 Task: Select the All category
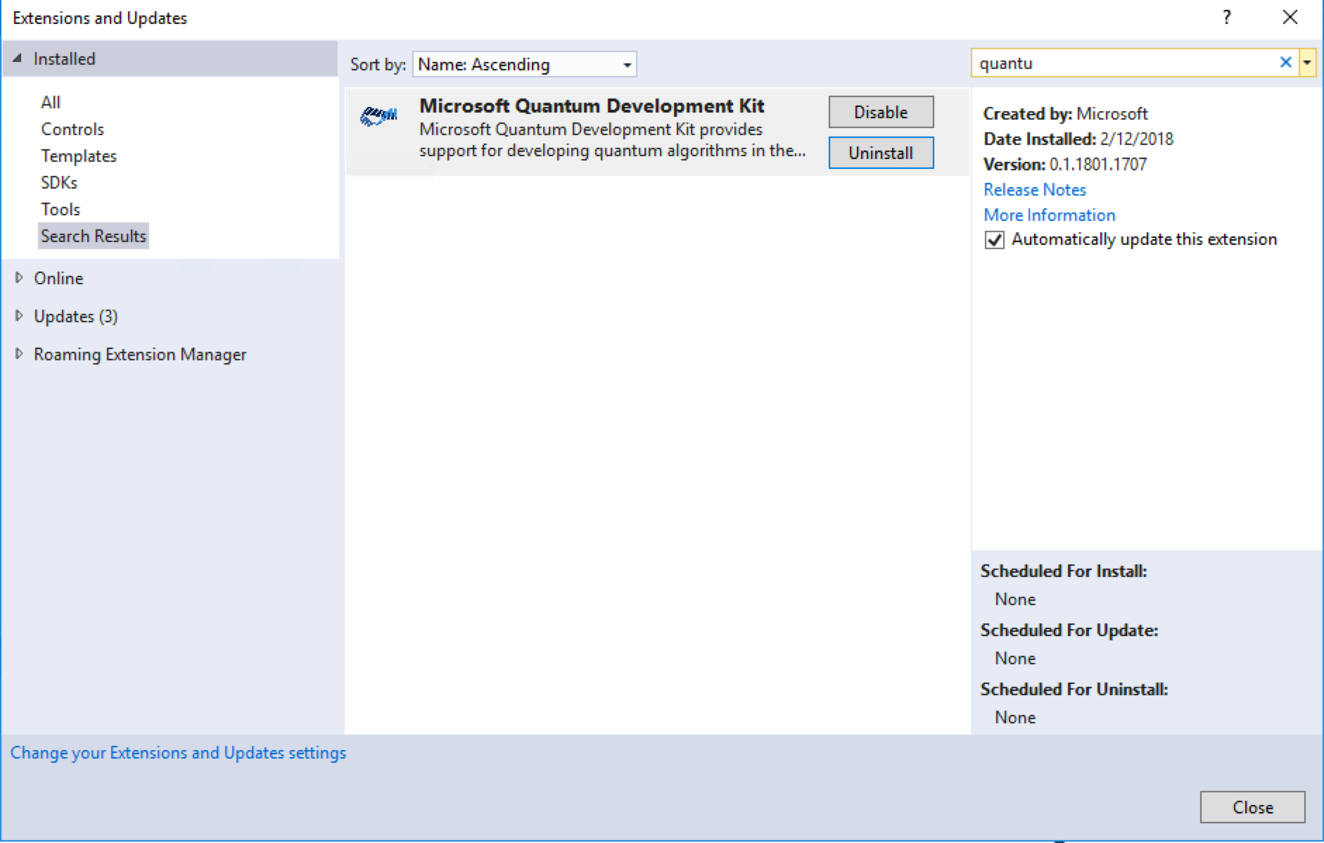coord(51,102)
